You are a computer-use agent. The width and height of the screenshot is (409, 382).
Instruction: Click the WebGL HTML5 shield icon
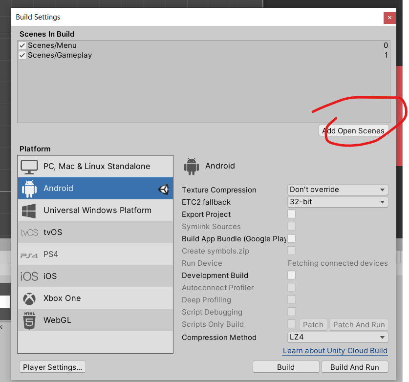click(x=29, y=320)
